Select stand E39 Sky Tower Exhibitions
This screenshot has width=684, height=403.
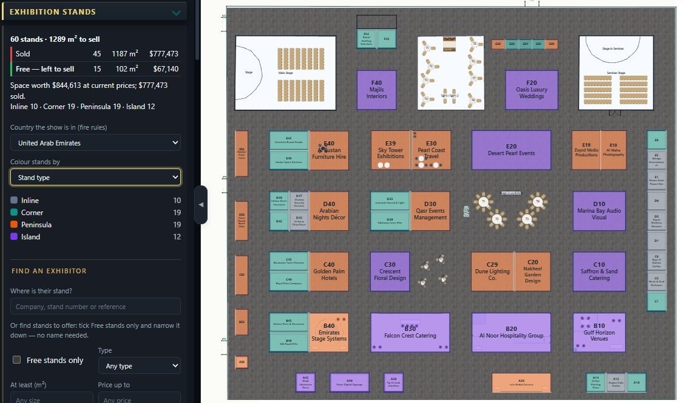(390, 150)
